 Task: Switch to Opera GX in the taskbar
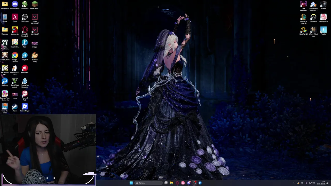click(177, 183)
